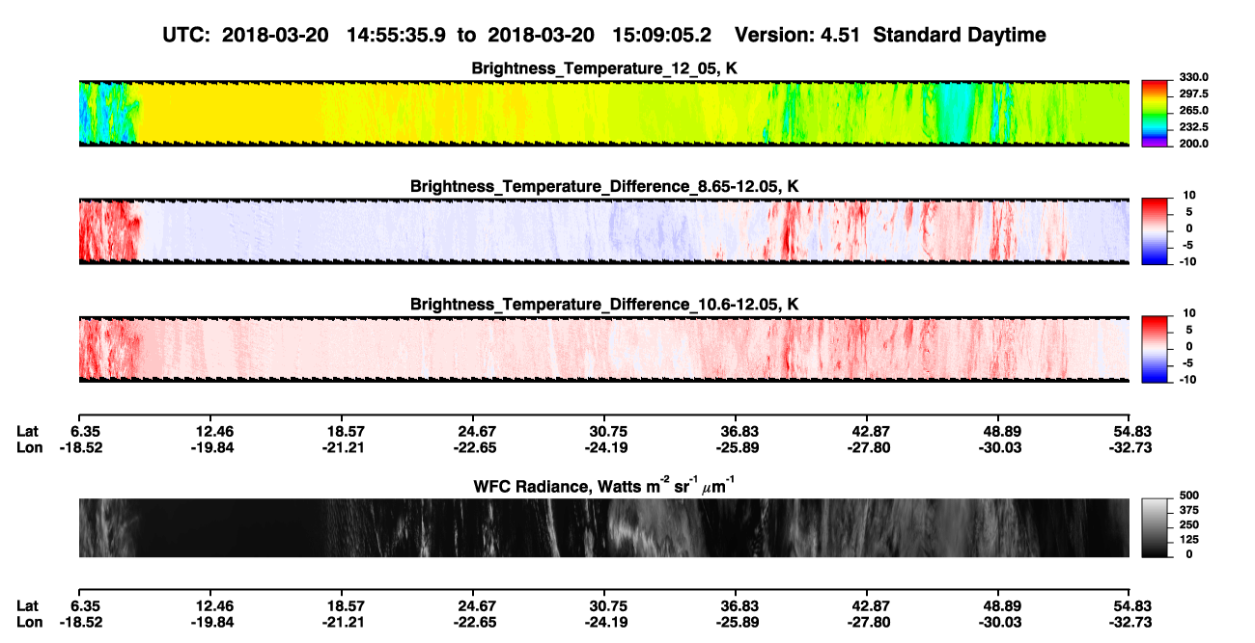Click the 'Brightness_Temperature_Difference_8.65-12.05, K' title
Image resolution: width=1255 pixels, height=643 pixels.
point(604,186)
